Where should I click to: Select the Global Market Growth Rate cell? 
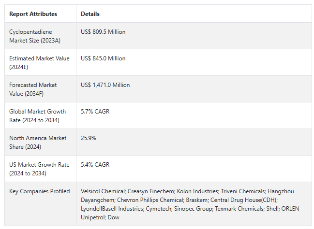(37, 116)
